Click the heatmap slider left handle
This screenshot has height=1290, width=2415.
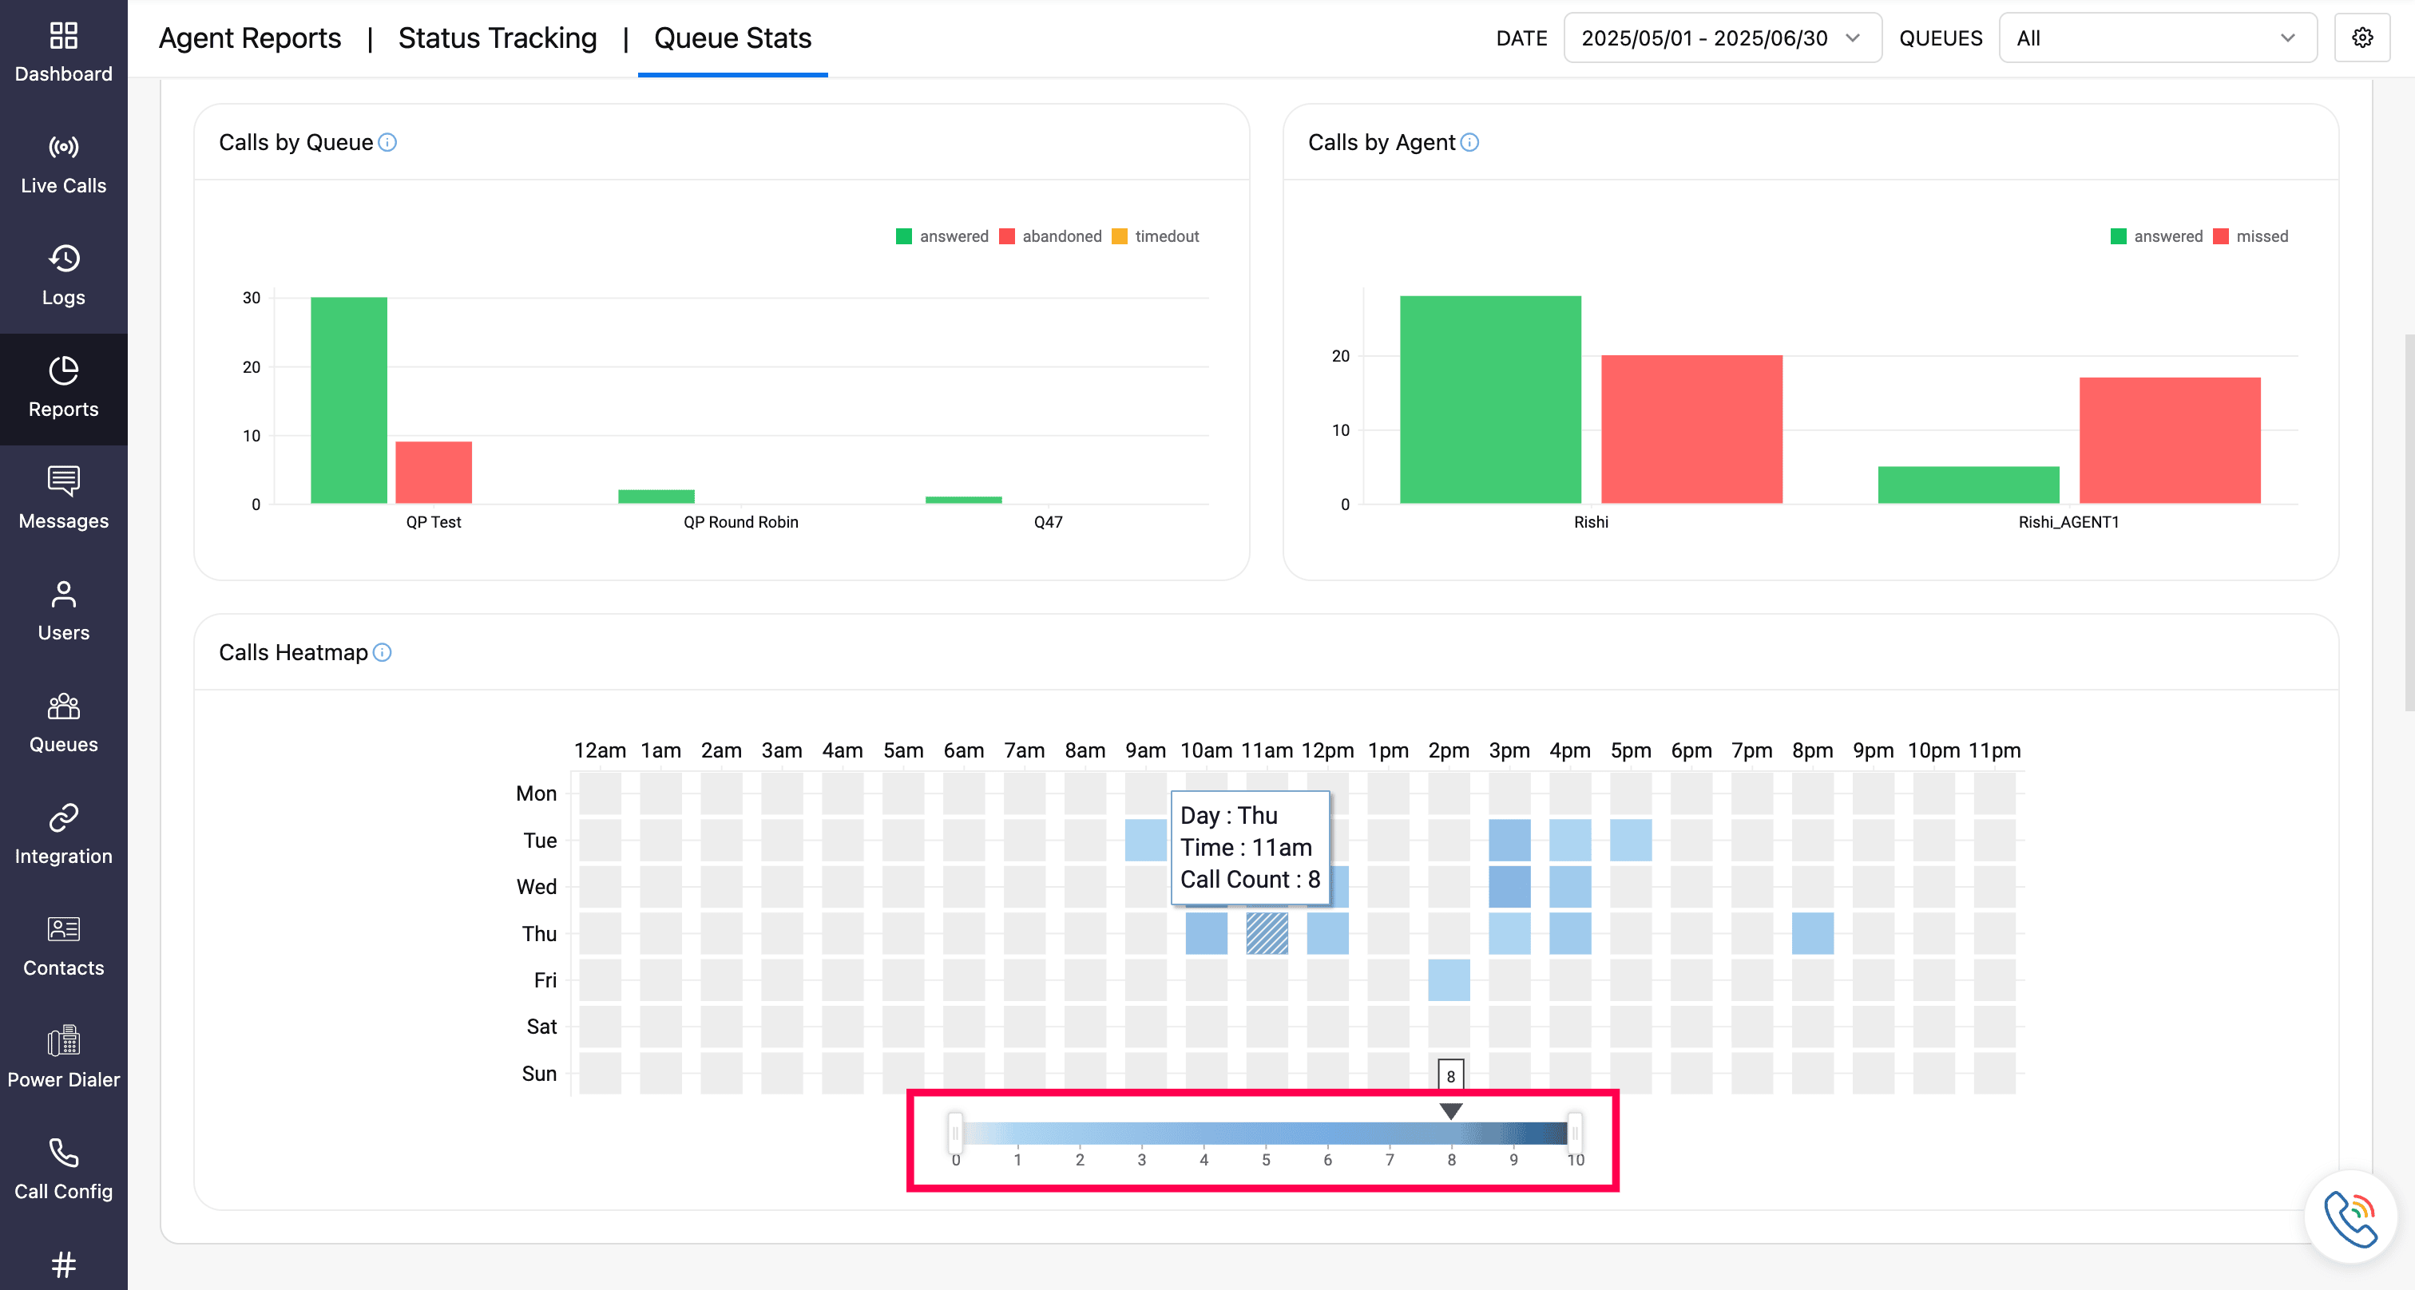(955, 1133)
